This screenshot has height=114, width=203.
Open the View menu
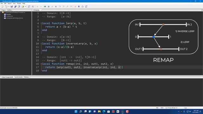pyautogui.click(x=14, y=3)
